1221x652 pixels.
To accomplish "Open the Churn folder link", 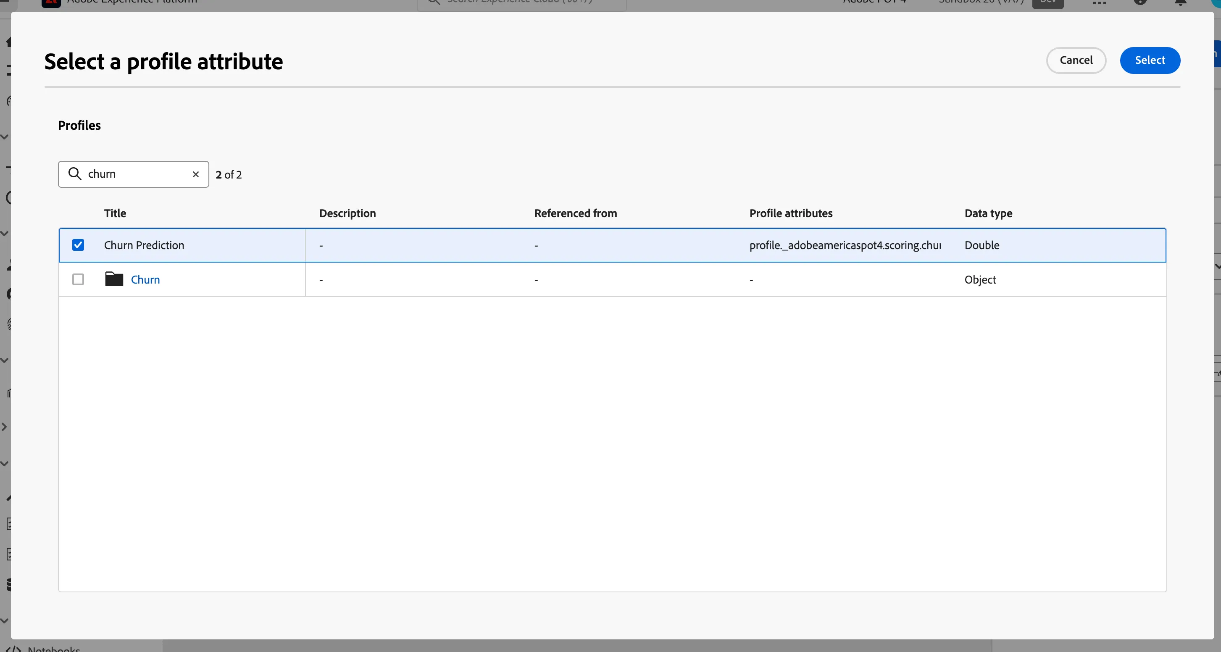I will click(145, 279).
